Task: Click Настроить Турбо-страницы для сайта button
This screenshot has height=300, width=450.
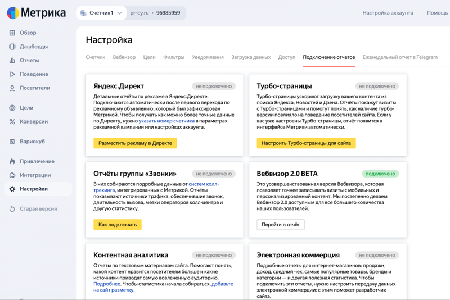Action: [306, 143]
